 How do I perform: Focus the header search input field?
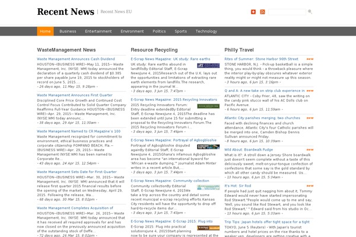tap(287, 12)
